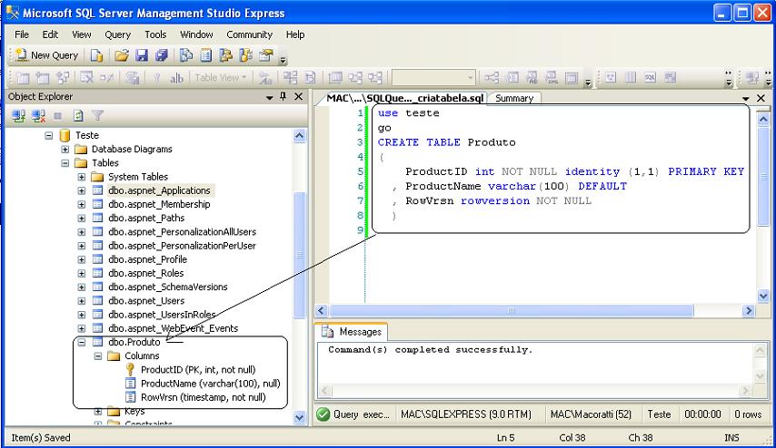Open the empty combo box in toolbar
The image size is (776, 448).
pos(433,78)
